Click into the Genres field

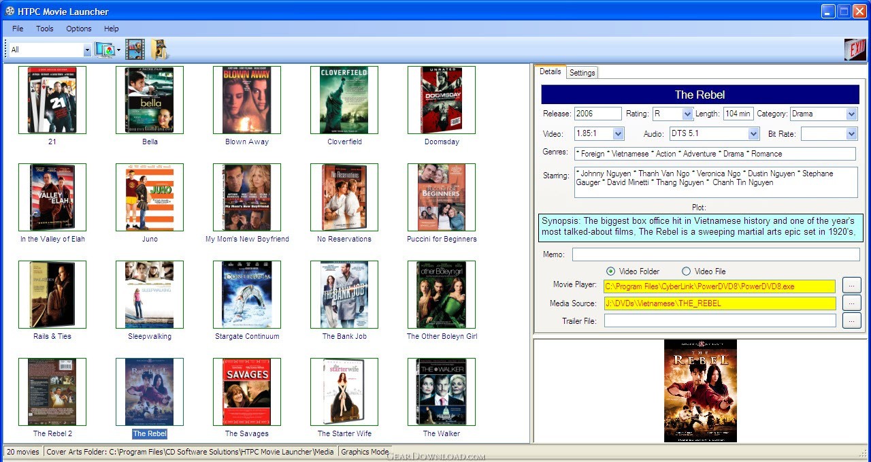[x=715, y=154]
